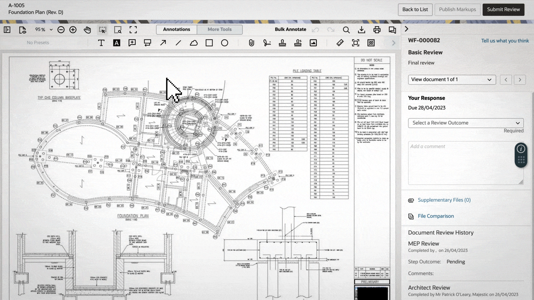This screenshot has height=300, width=534.
Task: Click the Submit Review button
Action: [x=503, y=9]
